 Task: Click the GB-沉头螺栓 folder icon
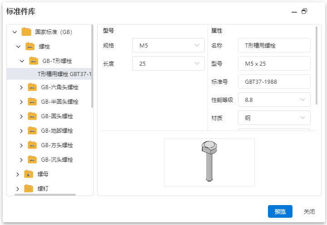click(32, 160)
